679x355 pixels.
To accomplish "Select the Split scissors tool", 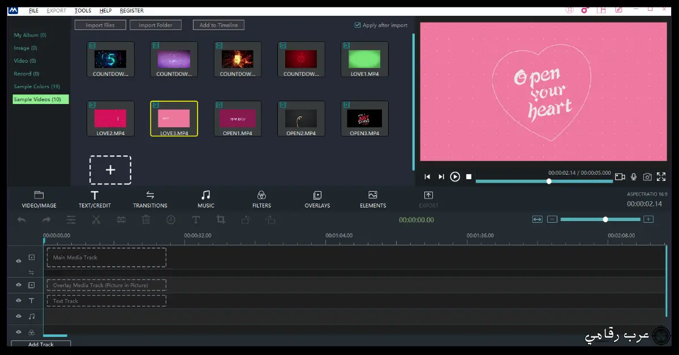I will point(96,220).
